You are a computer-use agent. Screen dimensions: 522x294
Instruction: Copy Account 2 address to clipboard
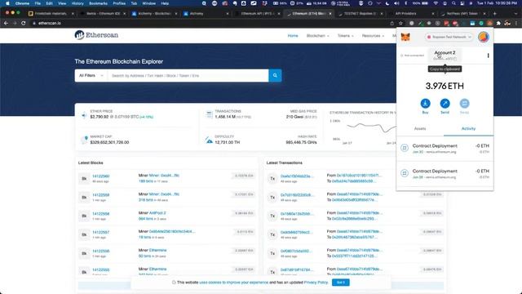point(445,56)
